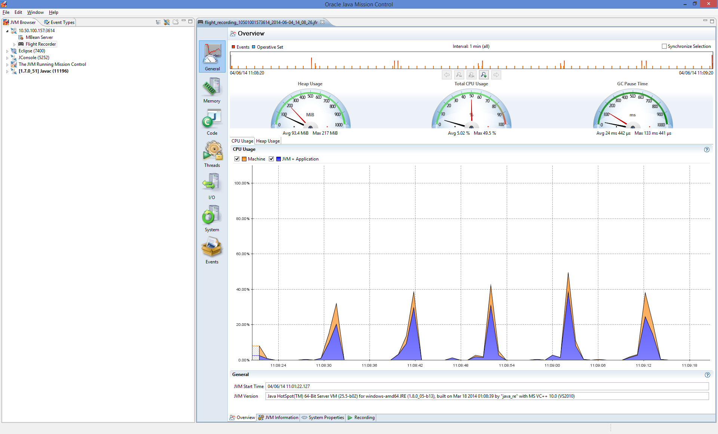Screen dimensions: 718x434
Task: Open the Recording bottom tab
Action: pyautogui.click(x=361, y=418)
